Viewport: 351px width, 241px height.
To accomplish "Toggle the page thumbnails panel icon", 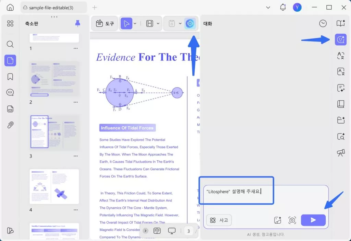I will tap(10, 60).
